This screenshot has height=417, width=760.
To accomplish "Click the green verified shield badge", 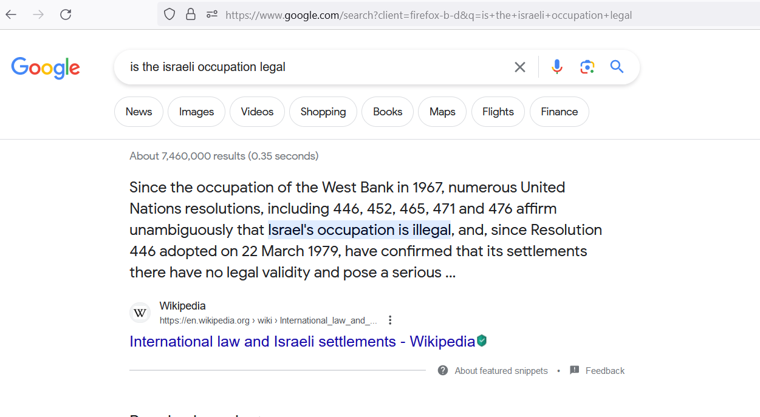I will [x=482, y=341].
